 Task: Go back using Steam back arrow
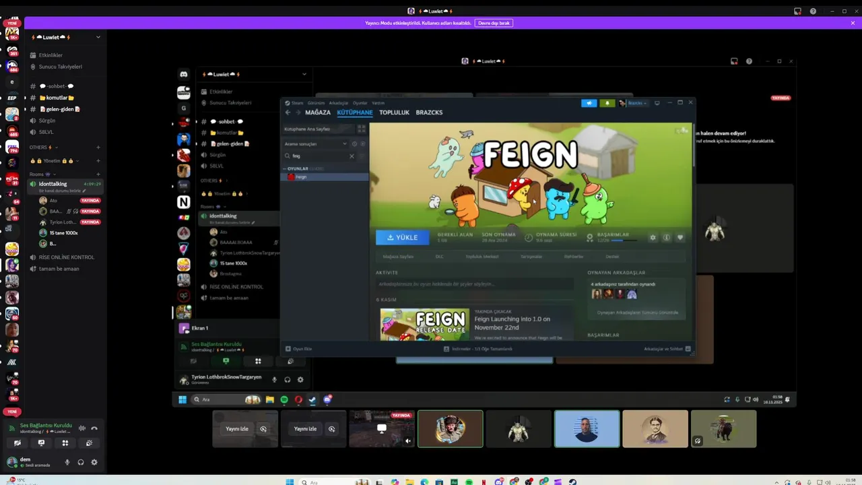[288, 112]
